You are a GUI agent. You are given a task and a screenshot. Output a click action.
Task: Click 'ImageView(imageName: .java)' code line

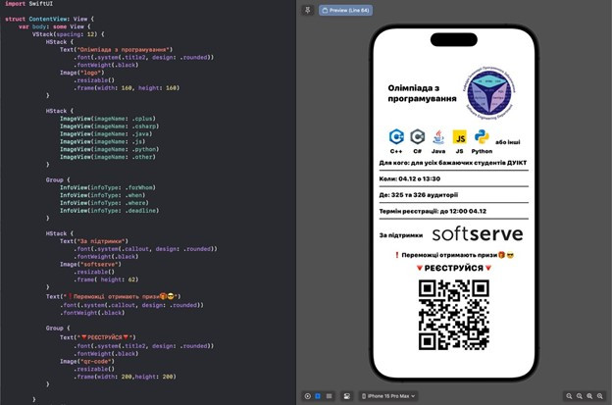106,133
